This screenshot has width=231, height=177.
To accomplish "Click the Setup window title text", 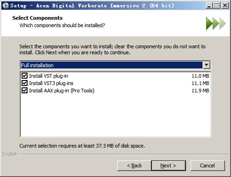I will [92, 6].
